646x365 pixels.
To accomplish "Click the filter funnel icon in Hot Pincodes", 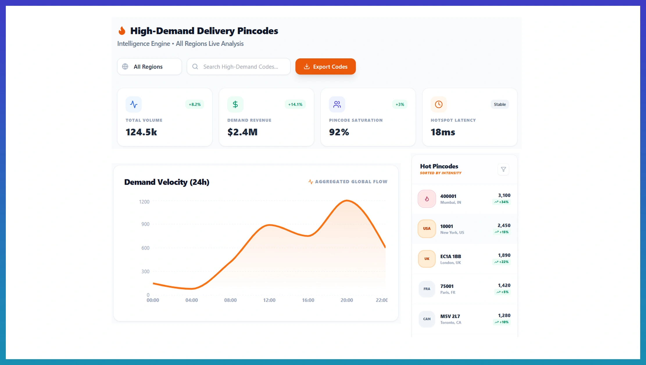I will click(x=503, y=169).
